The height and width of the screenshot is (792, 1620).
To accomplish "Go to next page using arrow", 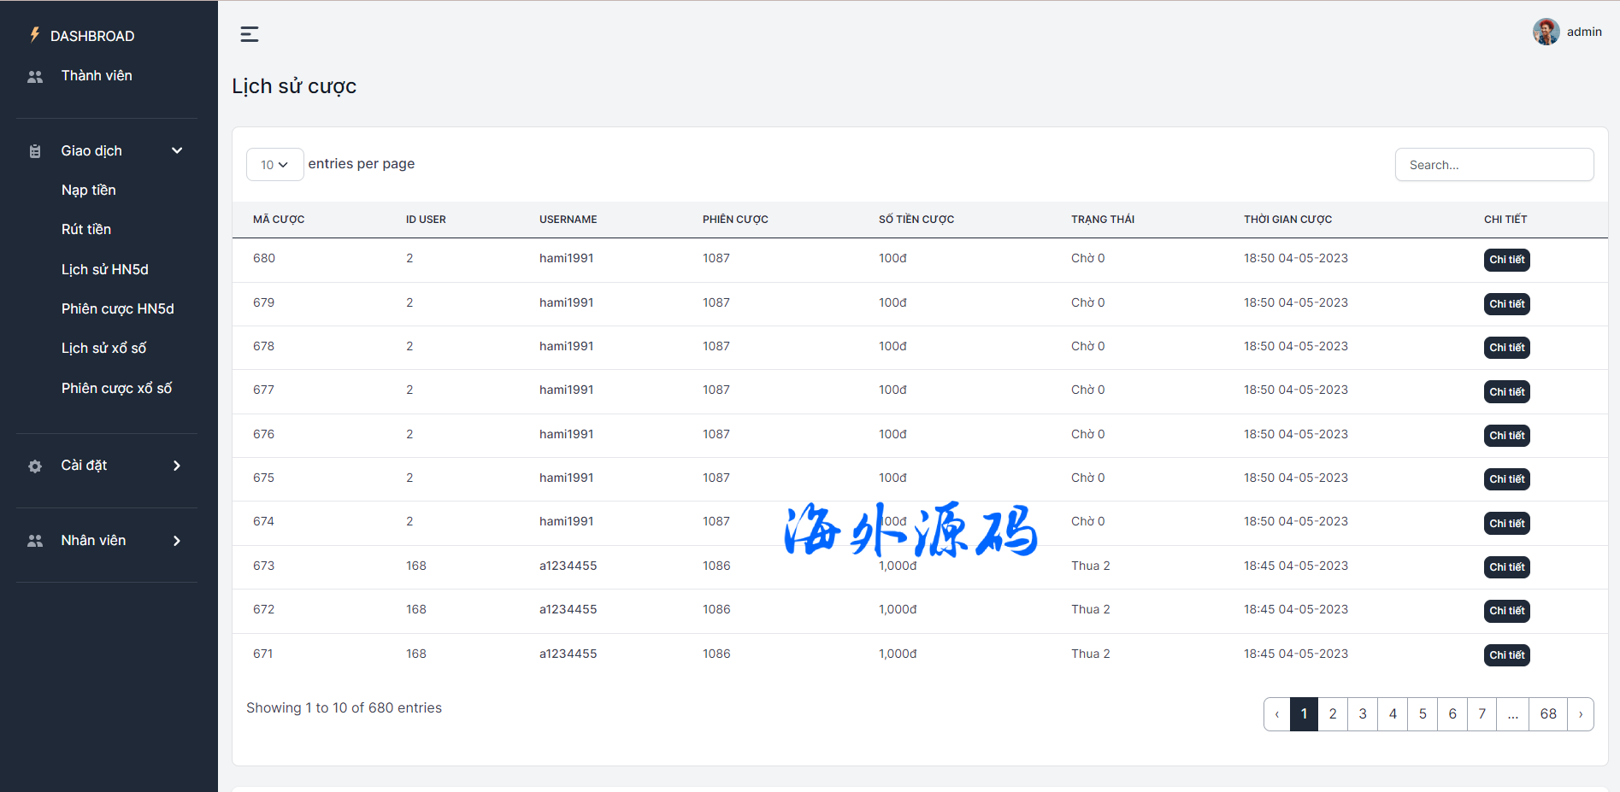I will coord(1580,714).
